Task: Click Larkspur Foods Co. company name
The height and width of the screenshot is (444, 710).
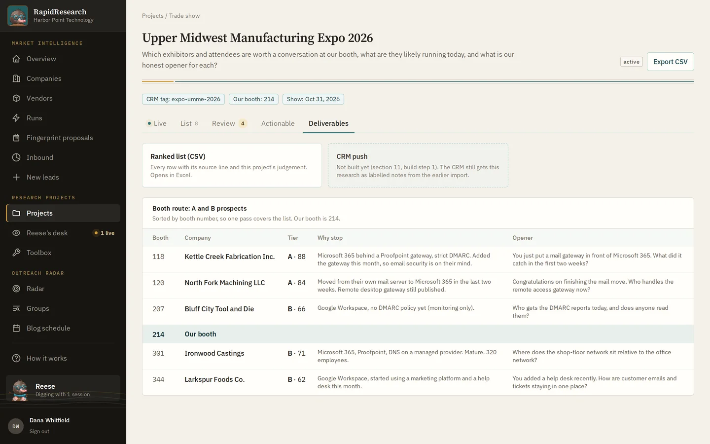Action: 214,379
